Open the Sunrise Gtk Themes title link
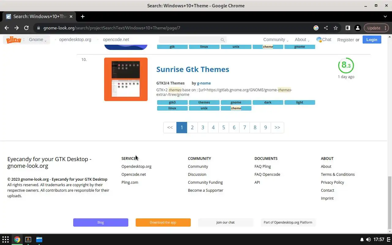This screenshot has height=245, width=392. [193, 69]
